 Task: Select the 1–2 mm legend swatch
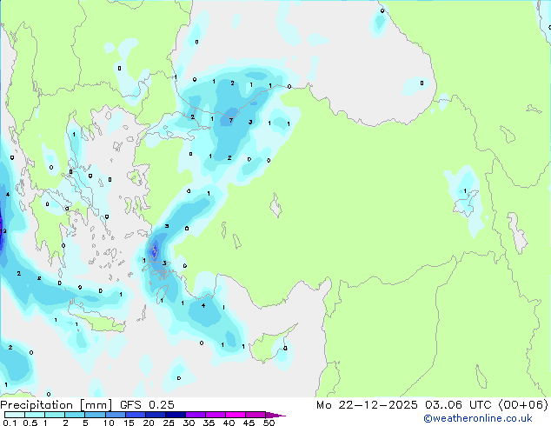55,415
